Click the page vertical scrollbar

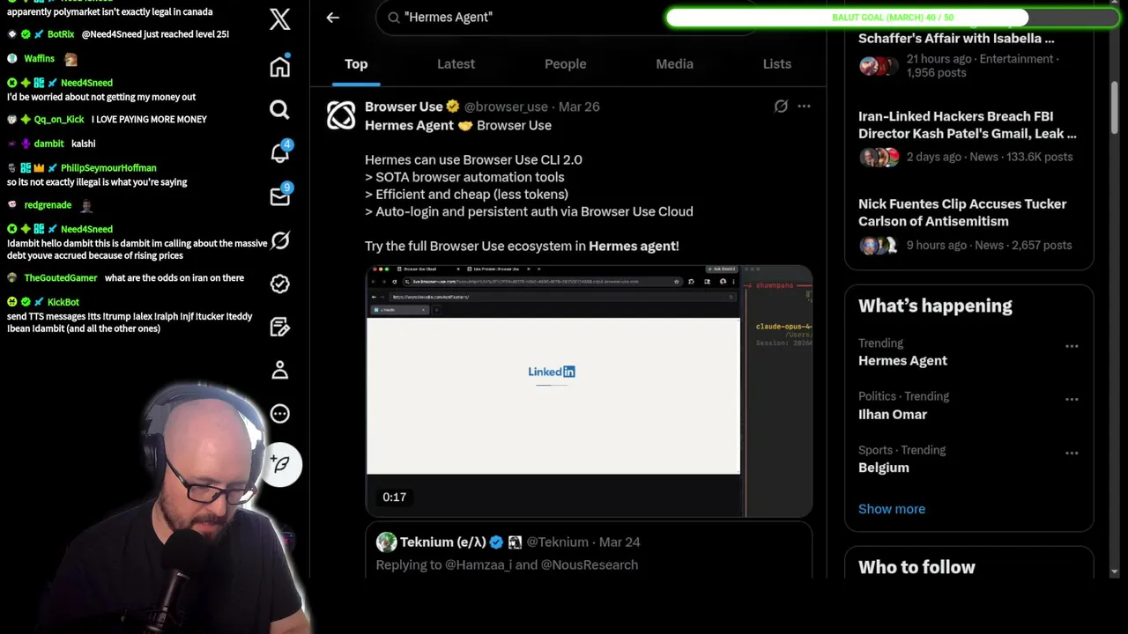1115,107
